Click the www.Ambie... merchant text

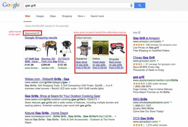[32, 68]
